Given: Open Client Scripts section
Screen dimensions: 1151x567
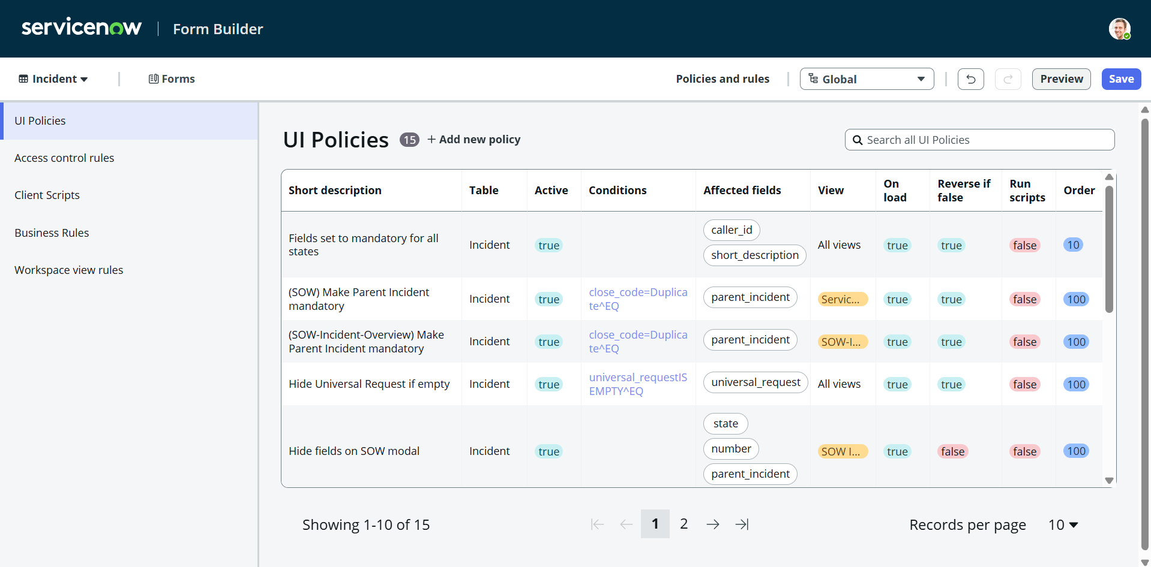Looking at the screenshot, I should coord(47,195).
